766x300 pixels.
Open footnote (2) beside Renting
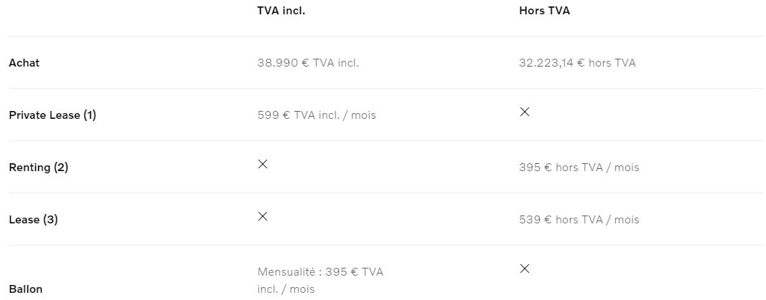[61, 168]
